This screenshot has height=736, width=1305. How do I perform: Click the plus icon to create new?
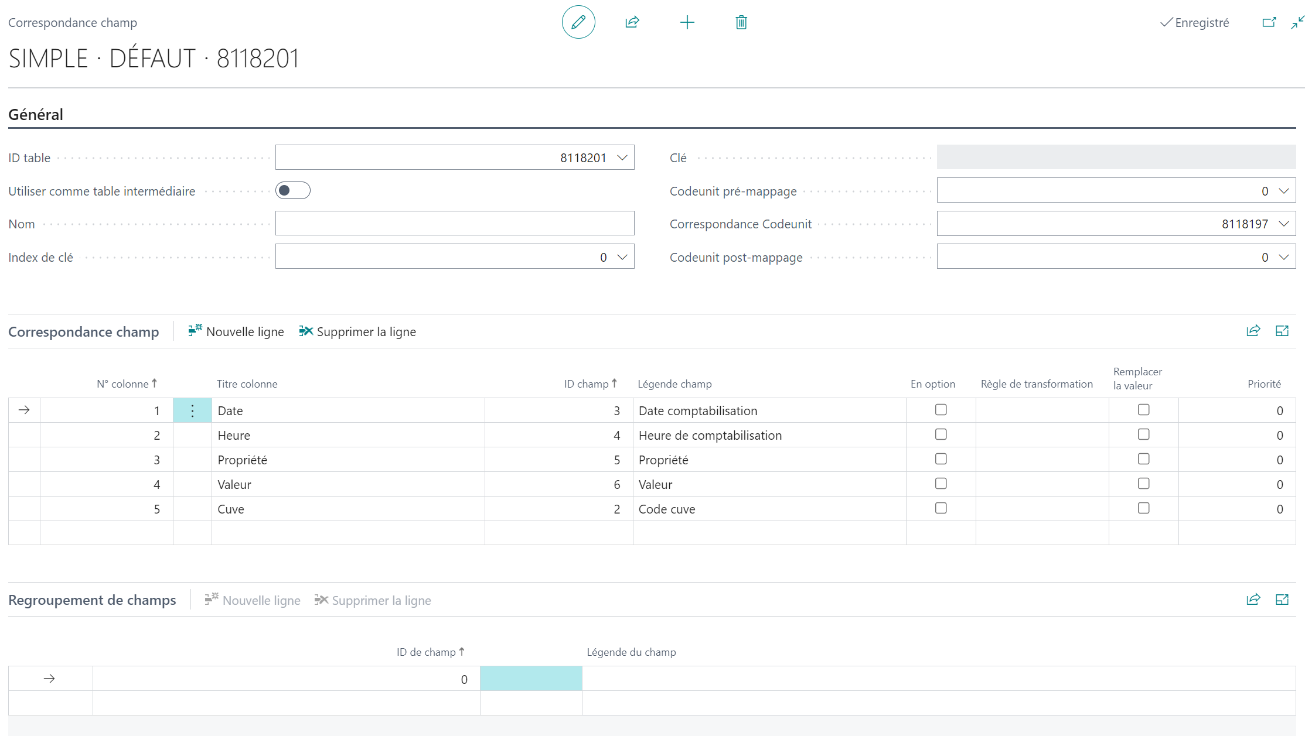687,22
